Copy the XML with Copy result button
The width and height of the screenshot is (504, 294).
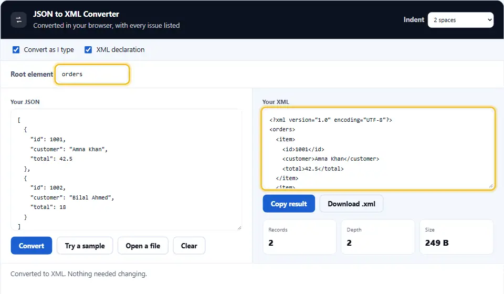tap(289, 204)
